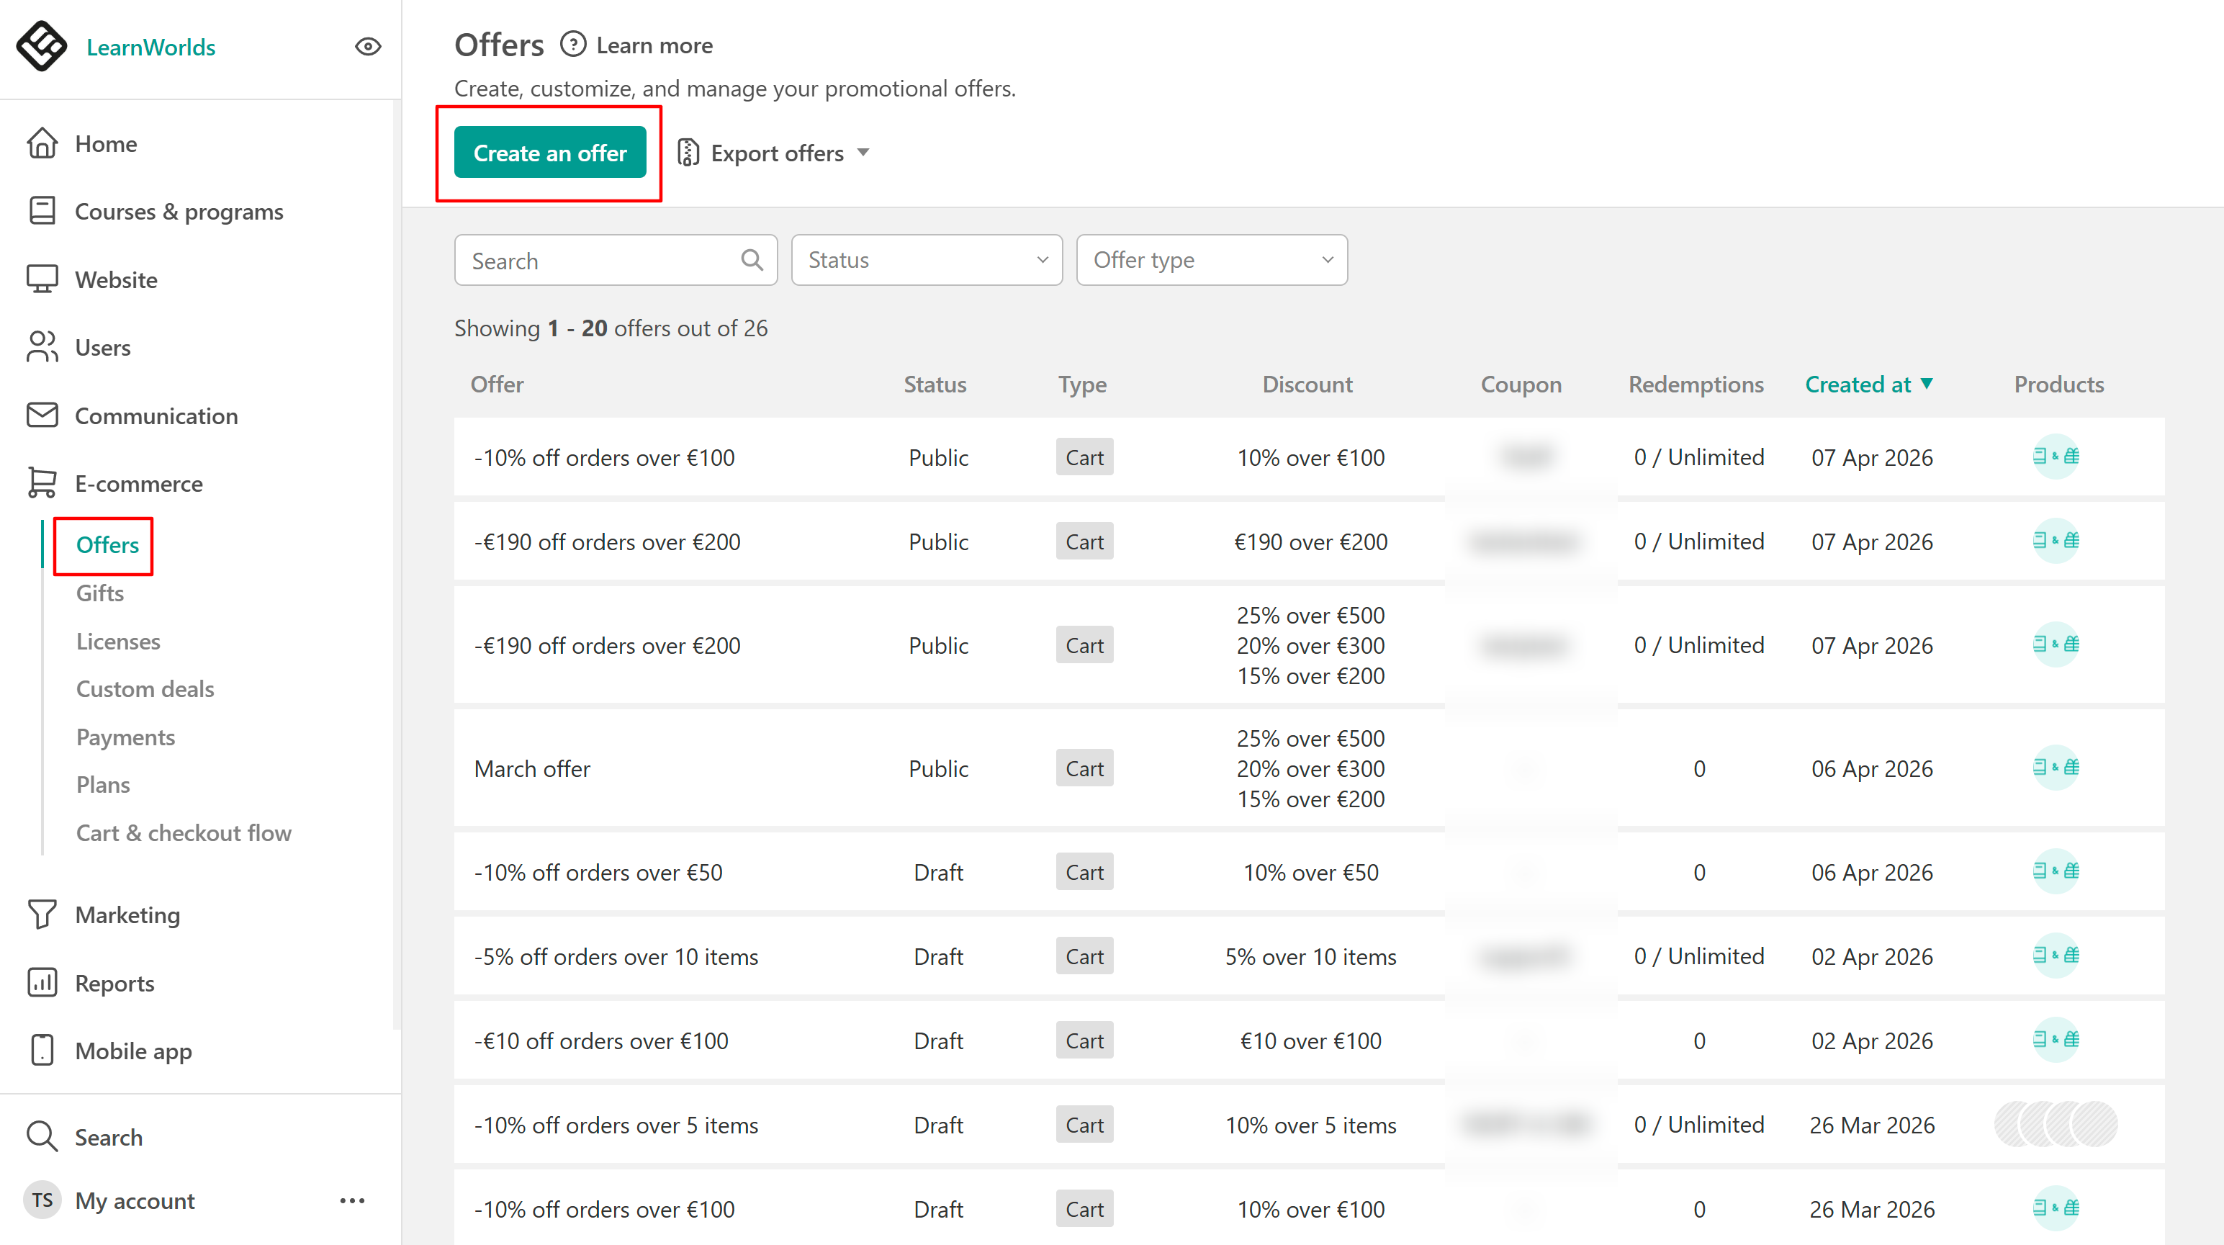Viewport: 2224px width, 1245px height.
Task: Open the Marketing funnel section
Action: point(127,915)
